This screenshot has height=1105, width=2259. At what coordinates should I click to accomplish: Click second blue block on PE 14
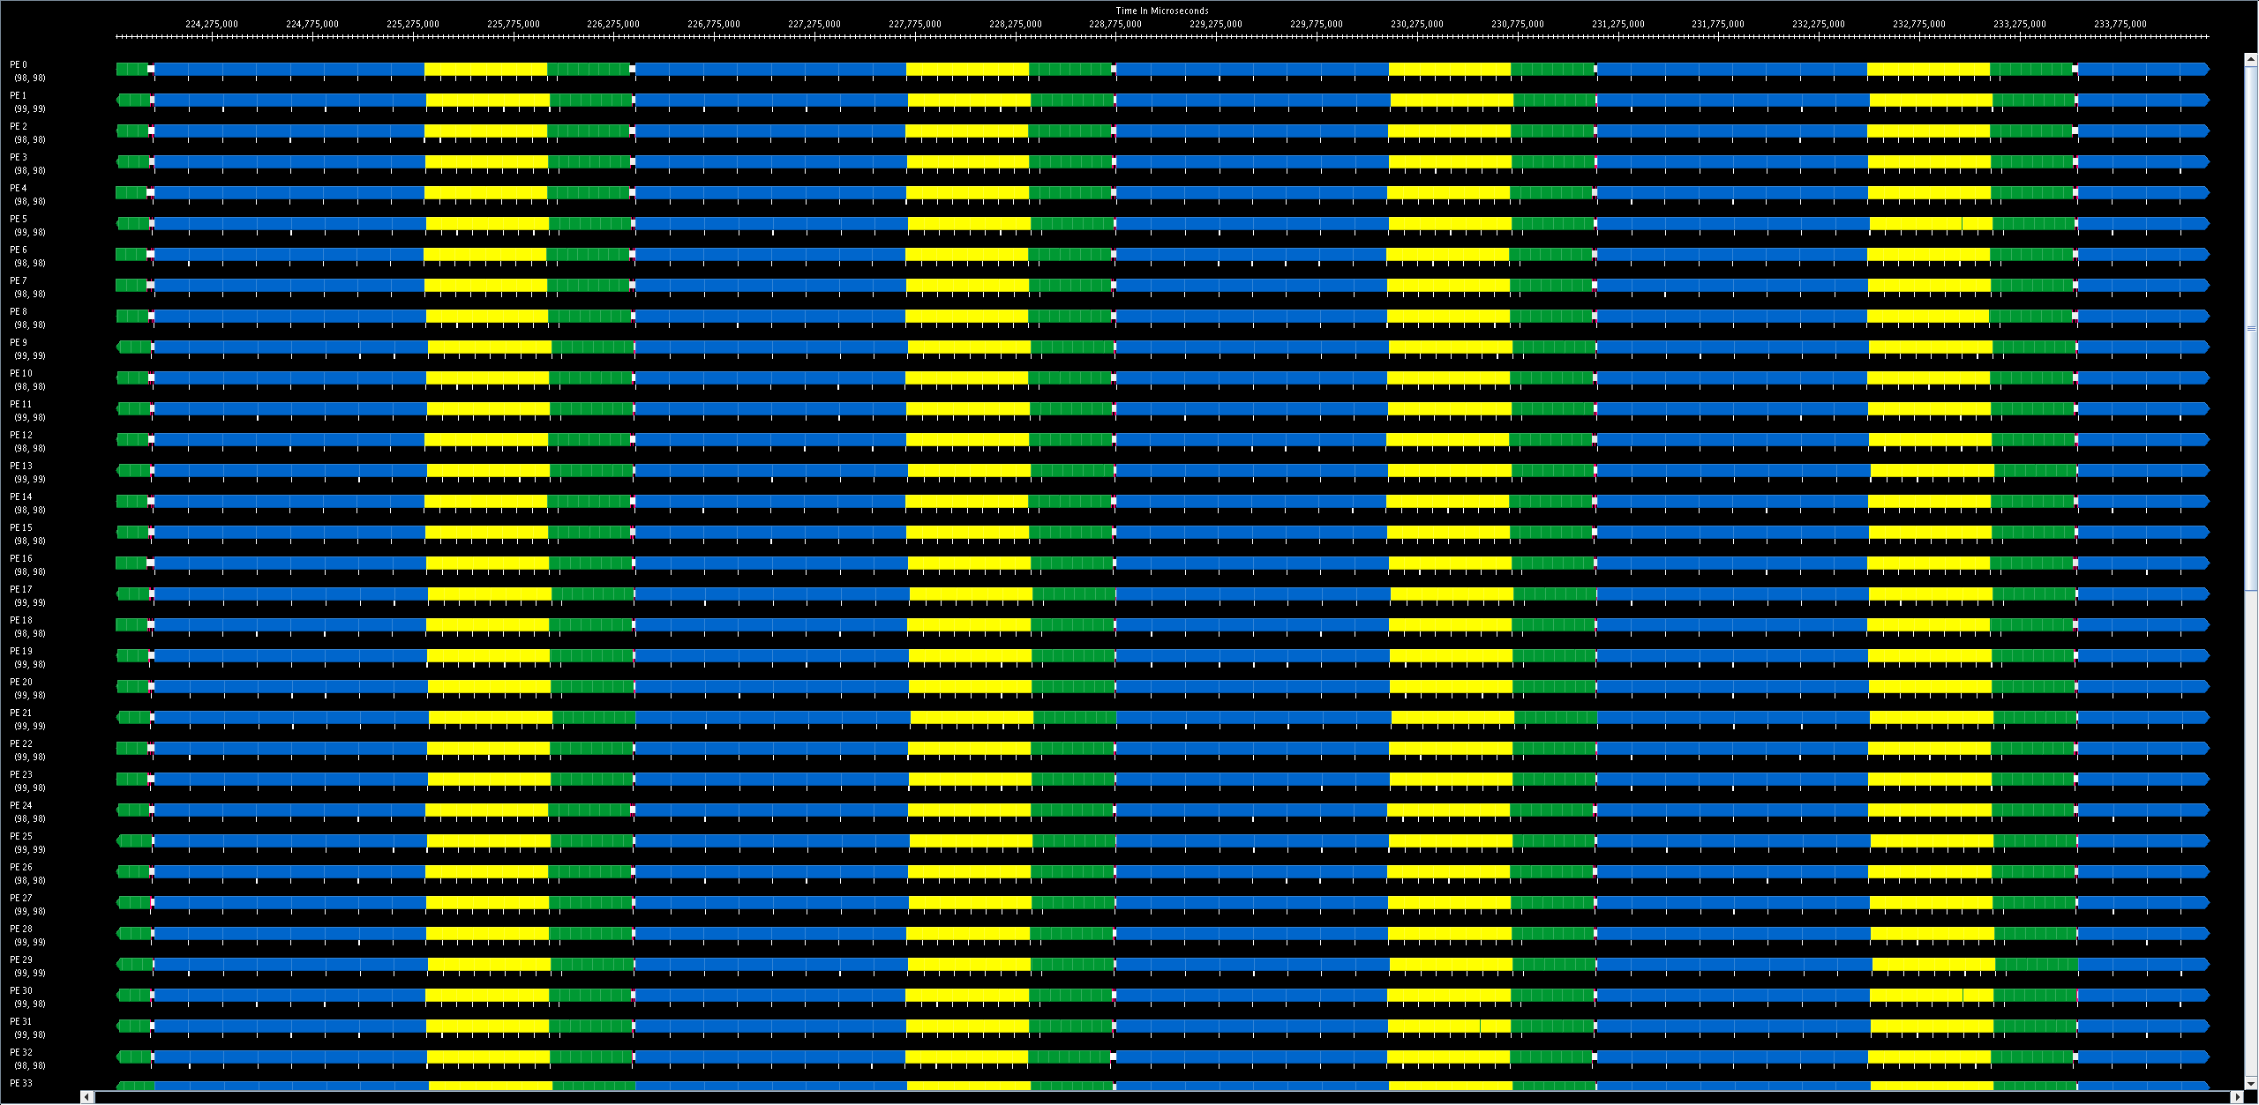769,501
